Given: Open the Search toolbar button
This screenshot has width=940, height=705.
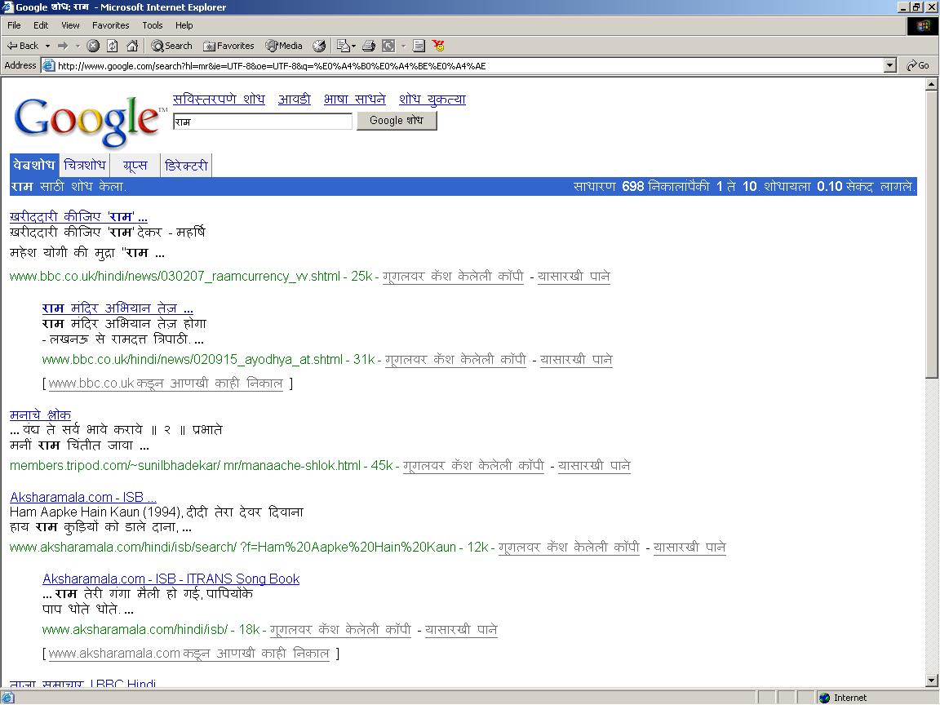Looking at the screenshot, I should [x=171, y=46].
